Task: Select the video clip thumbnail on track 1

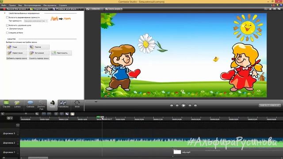Action: click(x=177, y=152)
